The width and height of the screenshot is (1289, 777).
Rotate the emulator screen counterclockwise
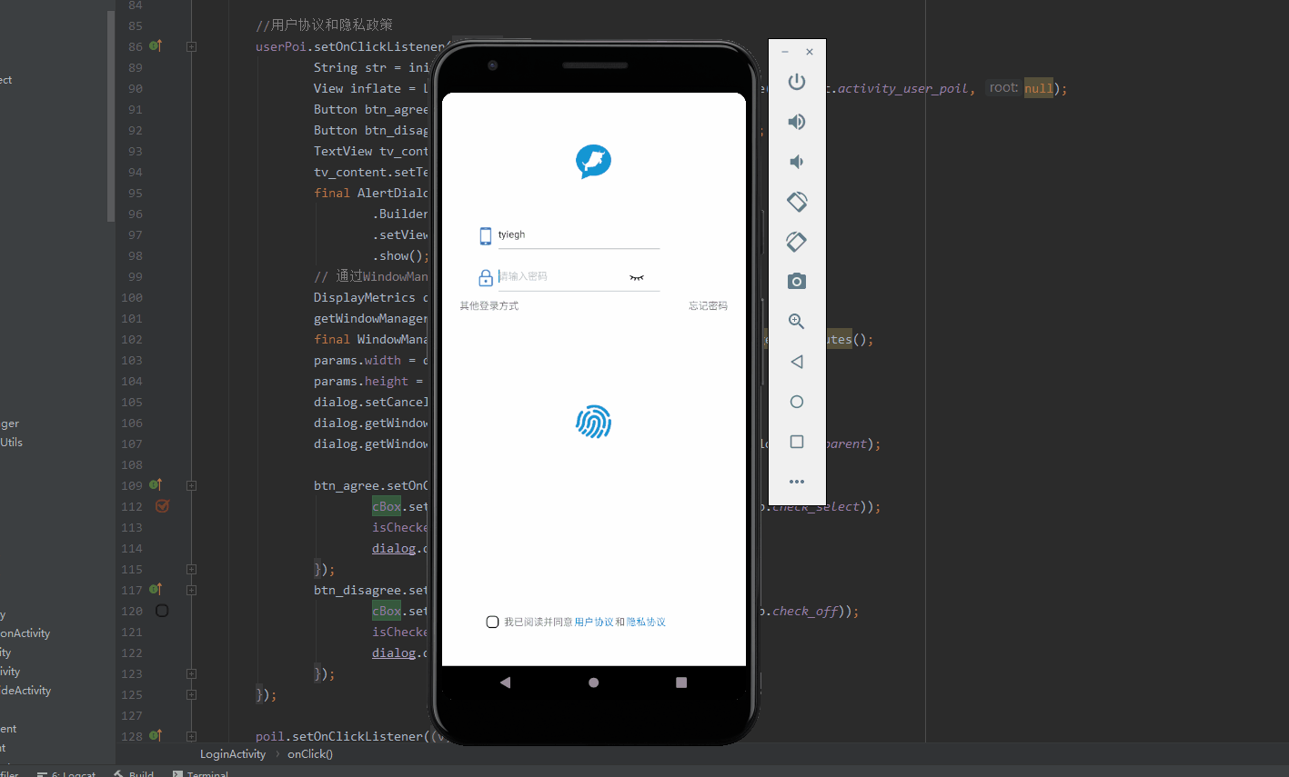click(797, 201)
